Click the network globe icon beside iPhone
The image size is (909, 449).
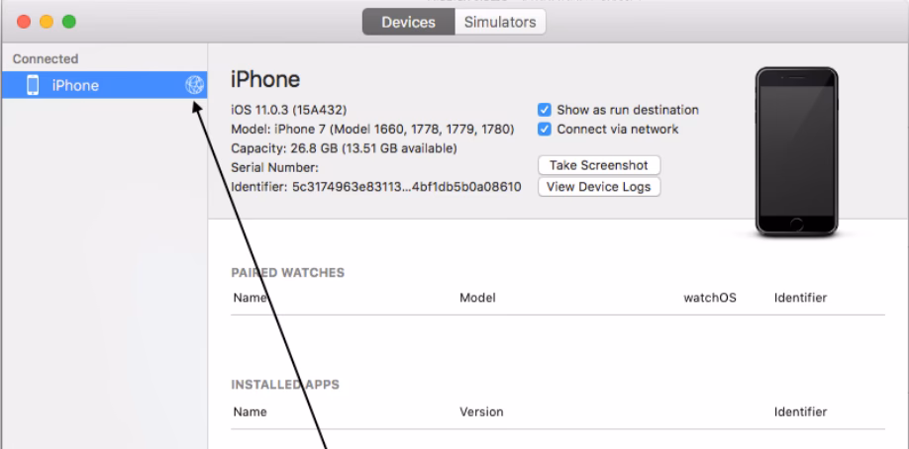[194, 85]
